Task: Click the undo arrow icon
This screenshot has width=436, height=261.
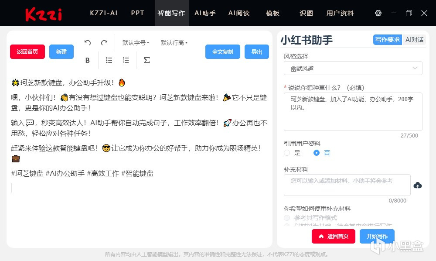Action: [88, 43]
